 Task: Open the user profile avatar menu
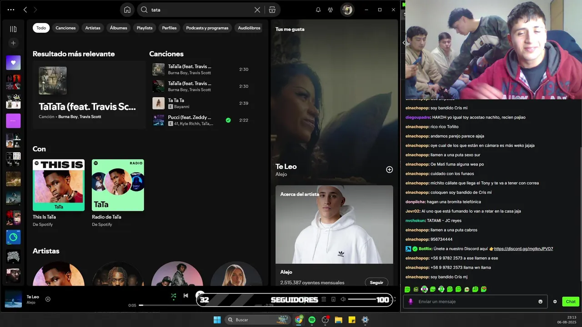[347, 10]
